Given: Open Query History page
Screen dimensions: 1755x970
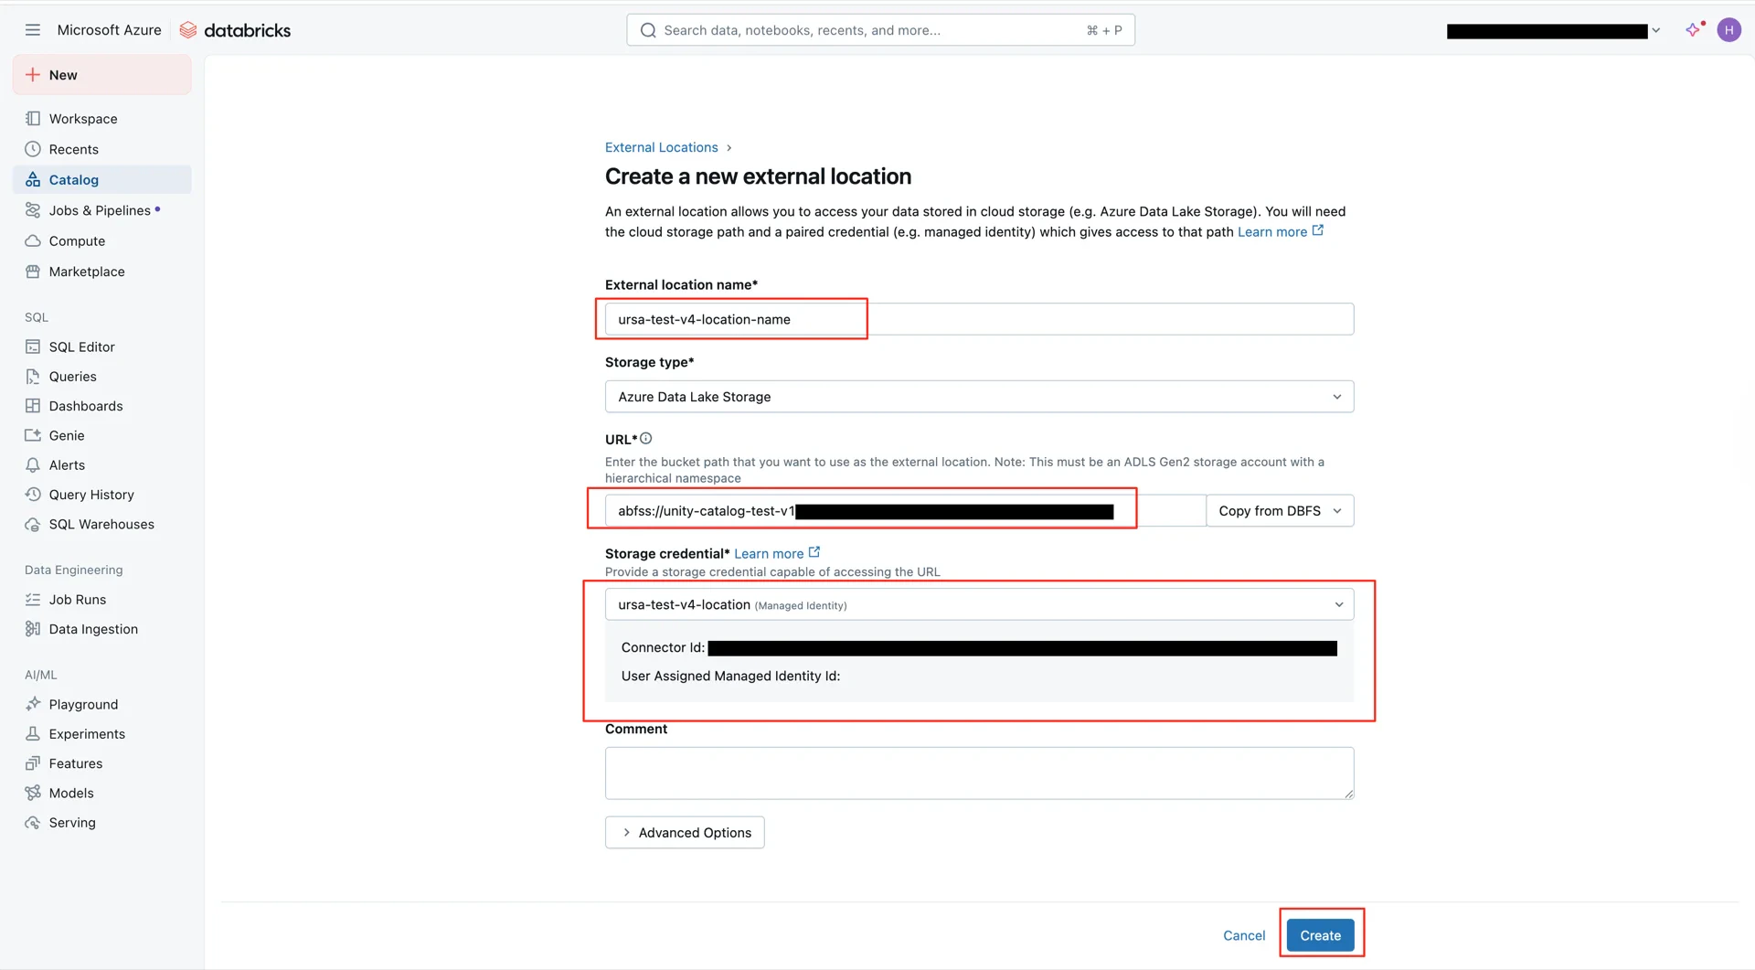Looking at the screenshot, I should [x=101, y=495].
